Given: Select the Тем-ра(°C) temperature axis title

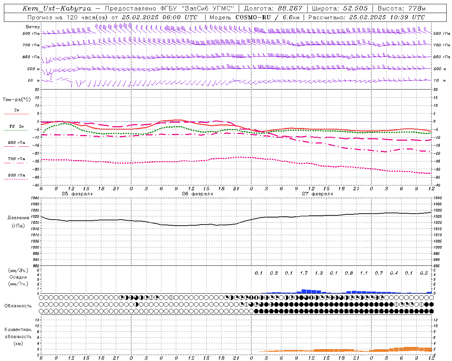Looking at the screenshot, I should click(17, 100).
